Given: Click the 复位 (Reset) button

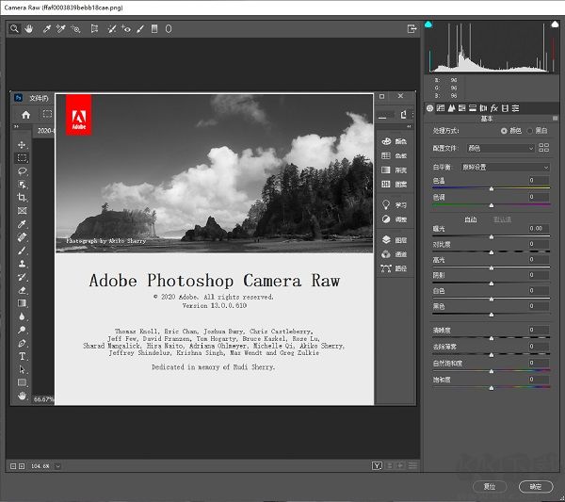Looking at the screenshot, I should [x=489, y=487].
